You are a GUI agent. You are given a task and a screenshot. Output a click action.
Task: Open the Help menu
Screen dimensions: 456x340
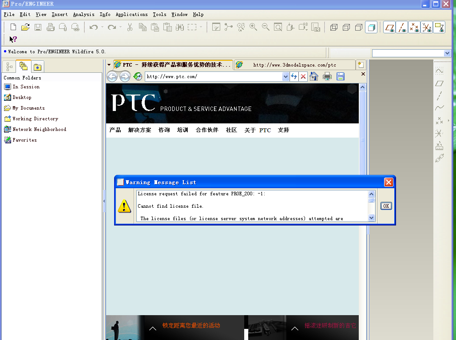(x=198, y=14)
